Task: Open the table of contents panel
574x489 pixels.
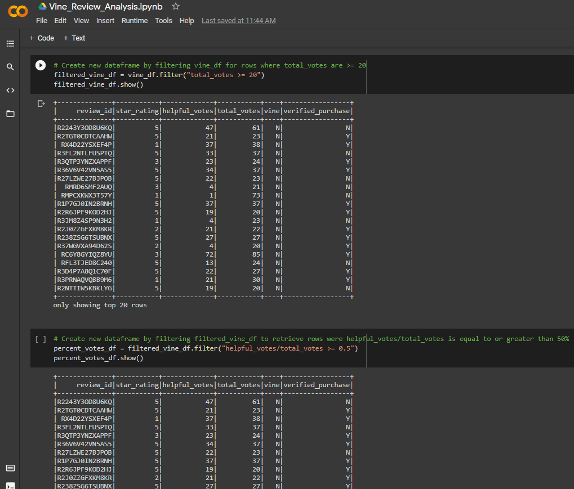Action: (x=10, y=43)
